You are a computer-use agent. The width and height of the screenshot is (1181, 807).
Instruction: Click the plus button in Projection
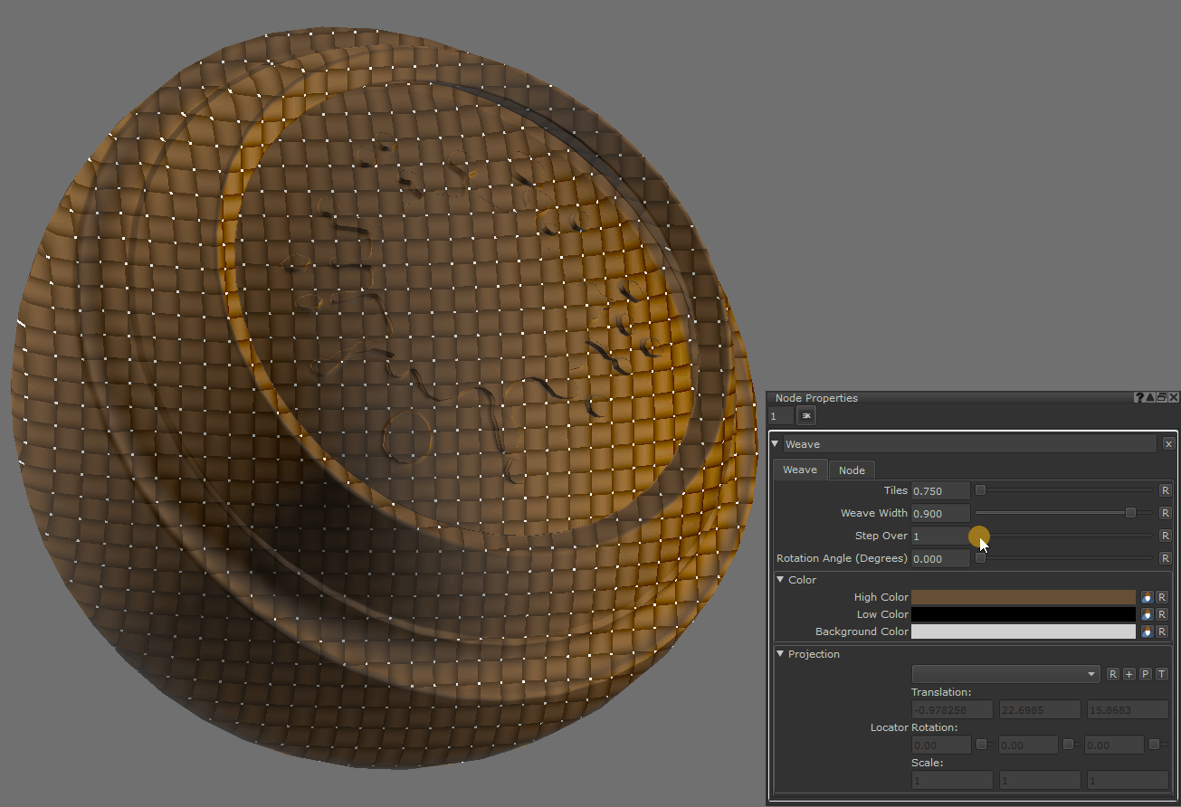(x=1129, y=674)
